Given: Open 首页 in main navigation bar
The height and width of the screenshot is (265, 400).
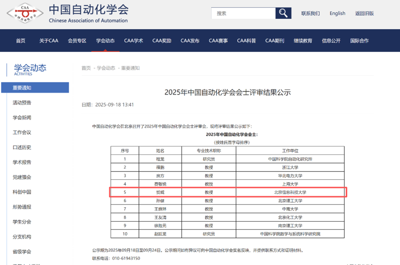Looking at the screenshot, I should 21,41.
